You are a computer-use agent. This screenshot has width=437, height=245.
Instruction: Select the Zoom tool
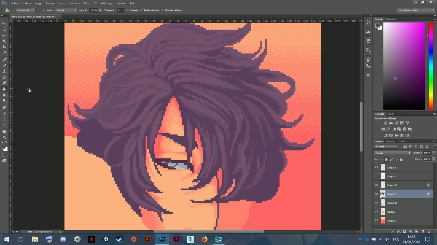(4, 137)
